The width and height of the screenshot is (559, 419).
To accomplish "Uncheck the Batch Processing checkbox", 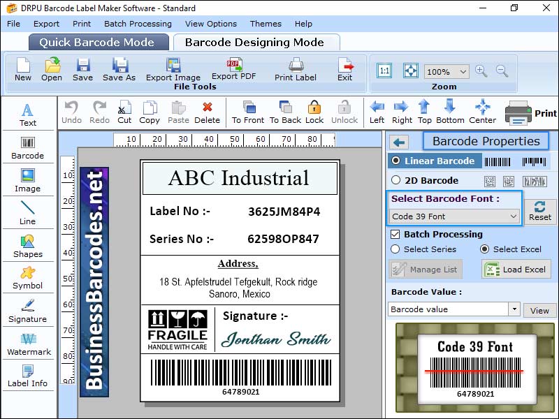I will point(396,235).
